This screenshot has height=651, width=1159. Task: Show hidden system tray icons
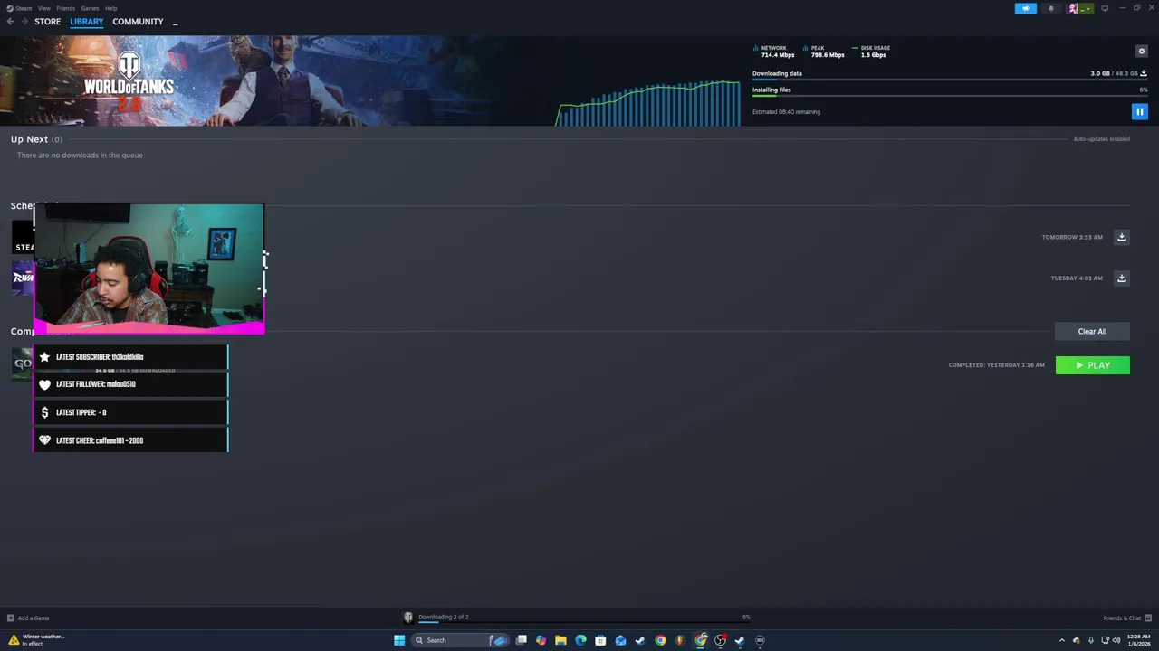pyautogui.click(x=1062, y=640)
